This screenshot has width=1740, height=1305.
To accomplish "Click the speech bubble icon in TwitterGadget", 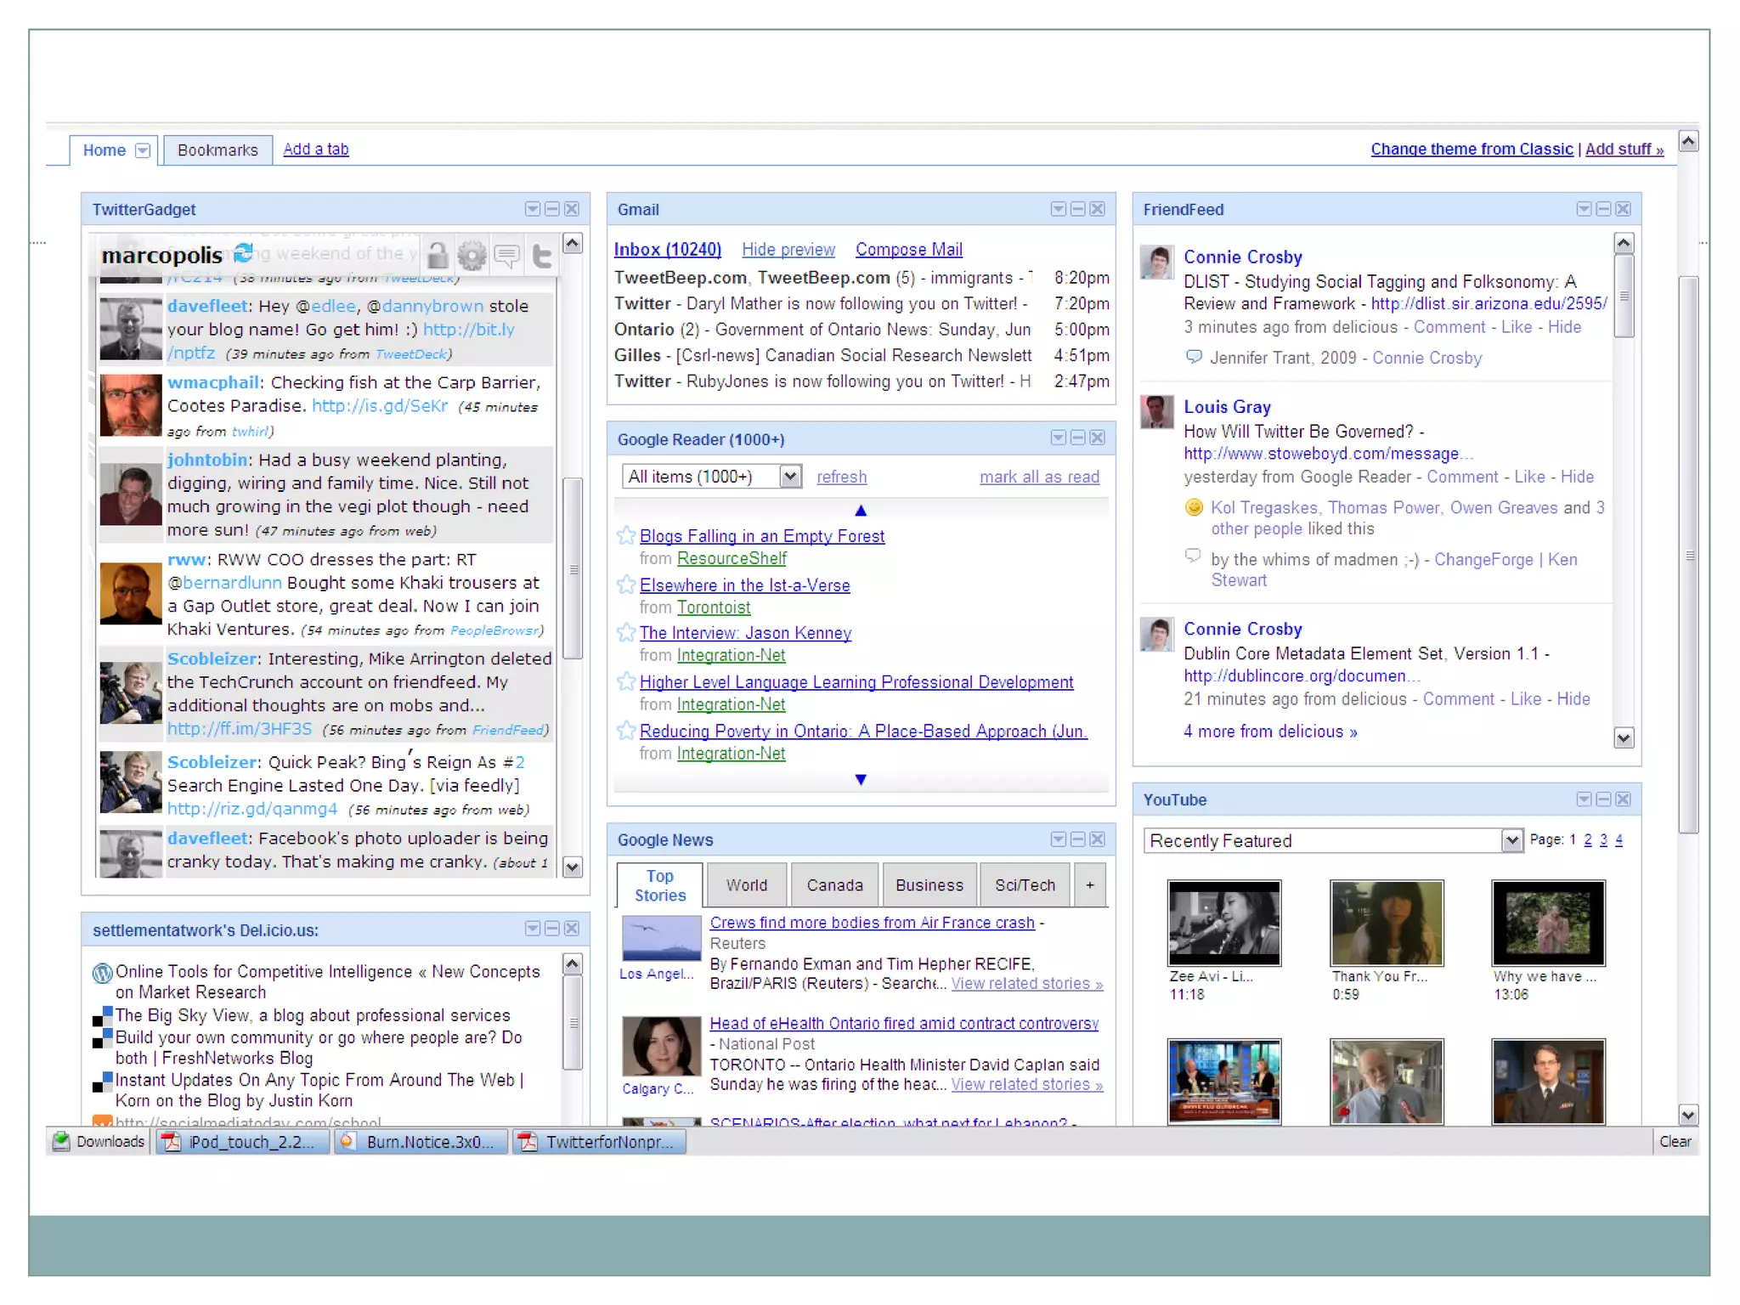I will (506, 255).
